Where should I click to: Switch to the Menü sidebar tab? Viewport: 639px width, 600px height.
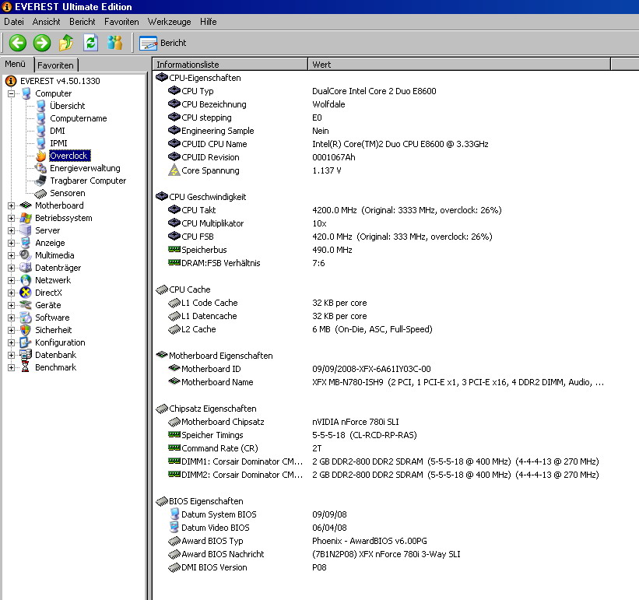coord(16,64)
